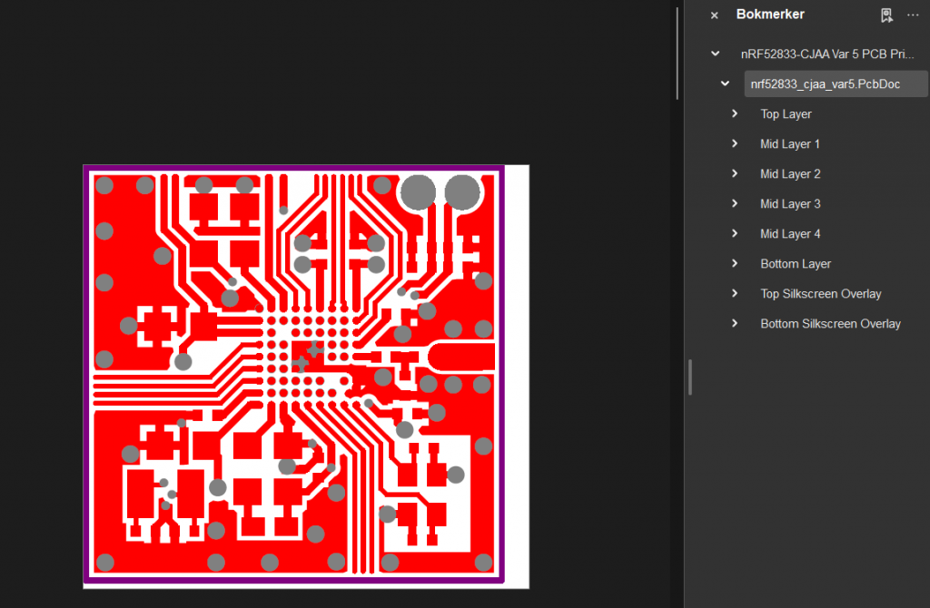Expand the Top Silkscreen Overlay chevron
930x608 pixels.
[735, 294]
